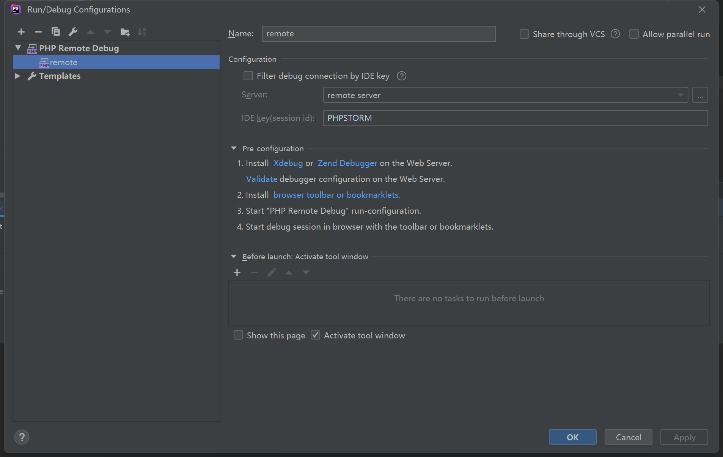Uncheck Activate tool window checkbox
Viewport: 723px width, 457px height.
315,335
